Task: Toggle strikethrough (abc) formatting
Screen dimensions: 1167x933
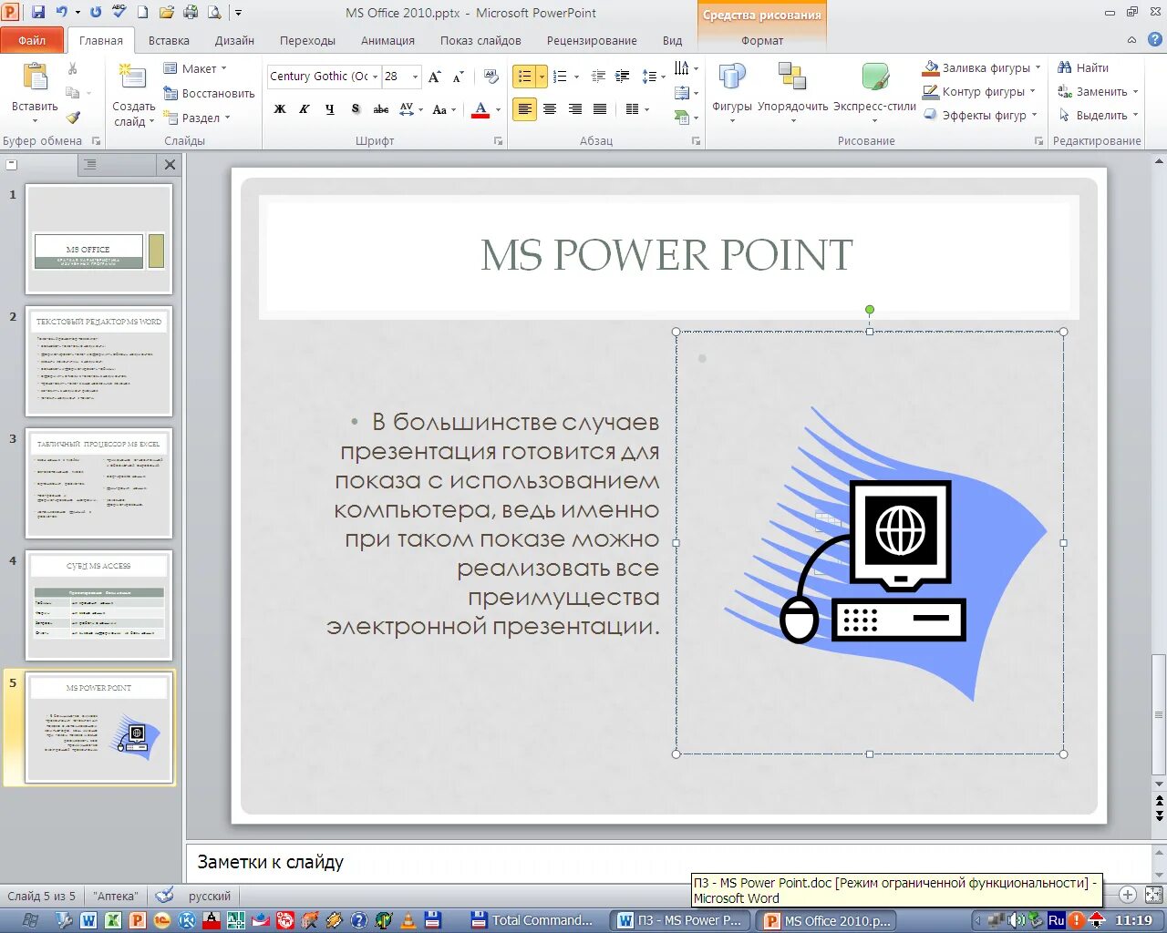Action: click(381, 109)
